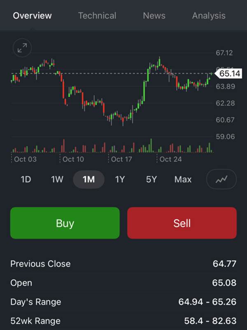
Task: Switch chart type with line icon
Action: point(221,179)
